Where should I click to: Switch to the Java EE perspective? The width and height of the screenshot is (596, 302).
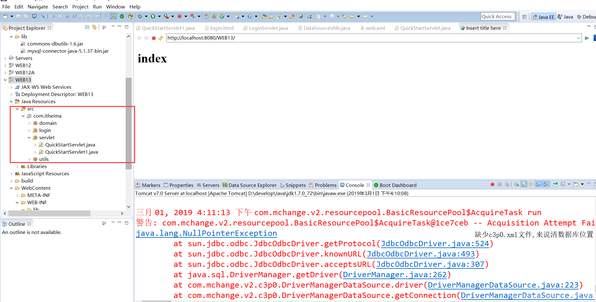click(544, 17)
